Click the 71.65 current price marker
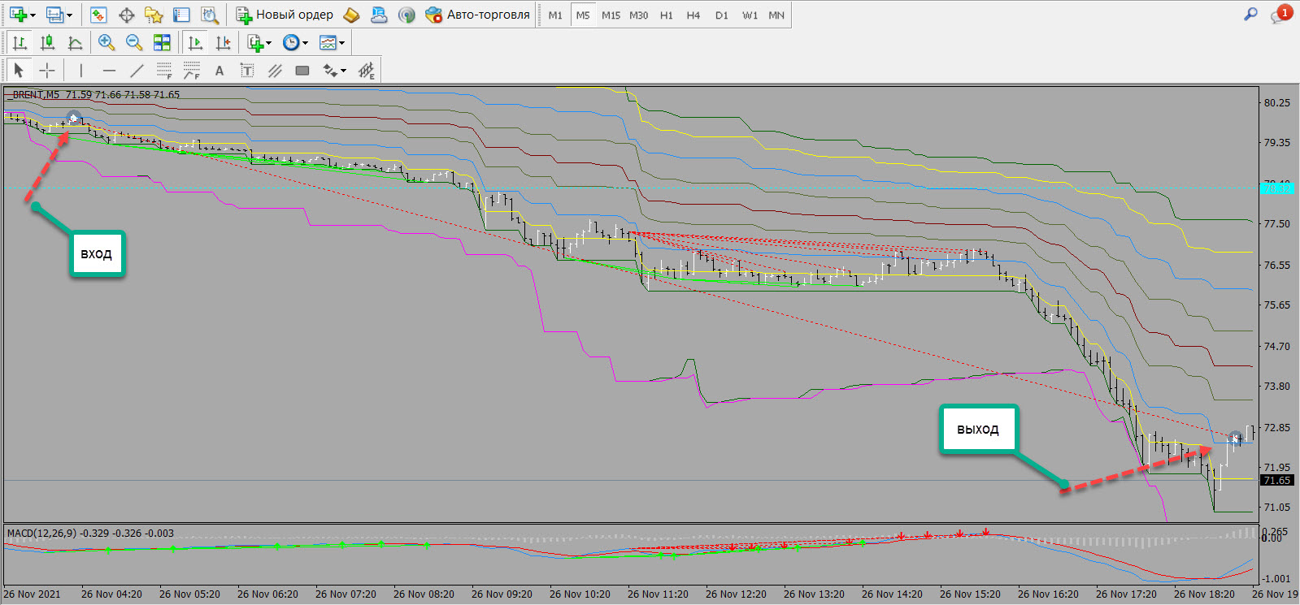The image size is (1300, 605). (1276, 480)
